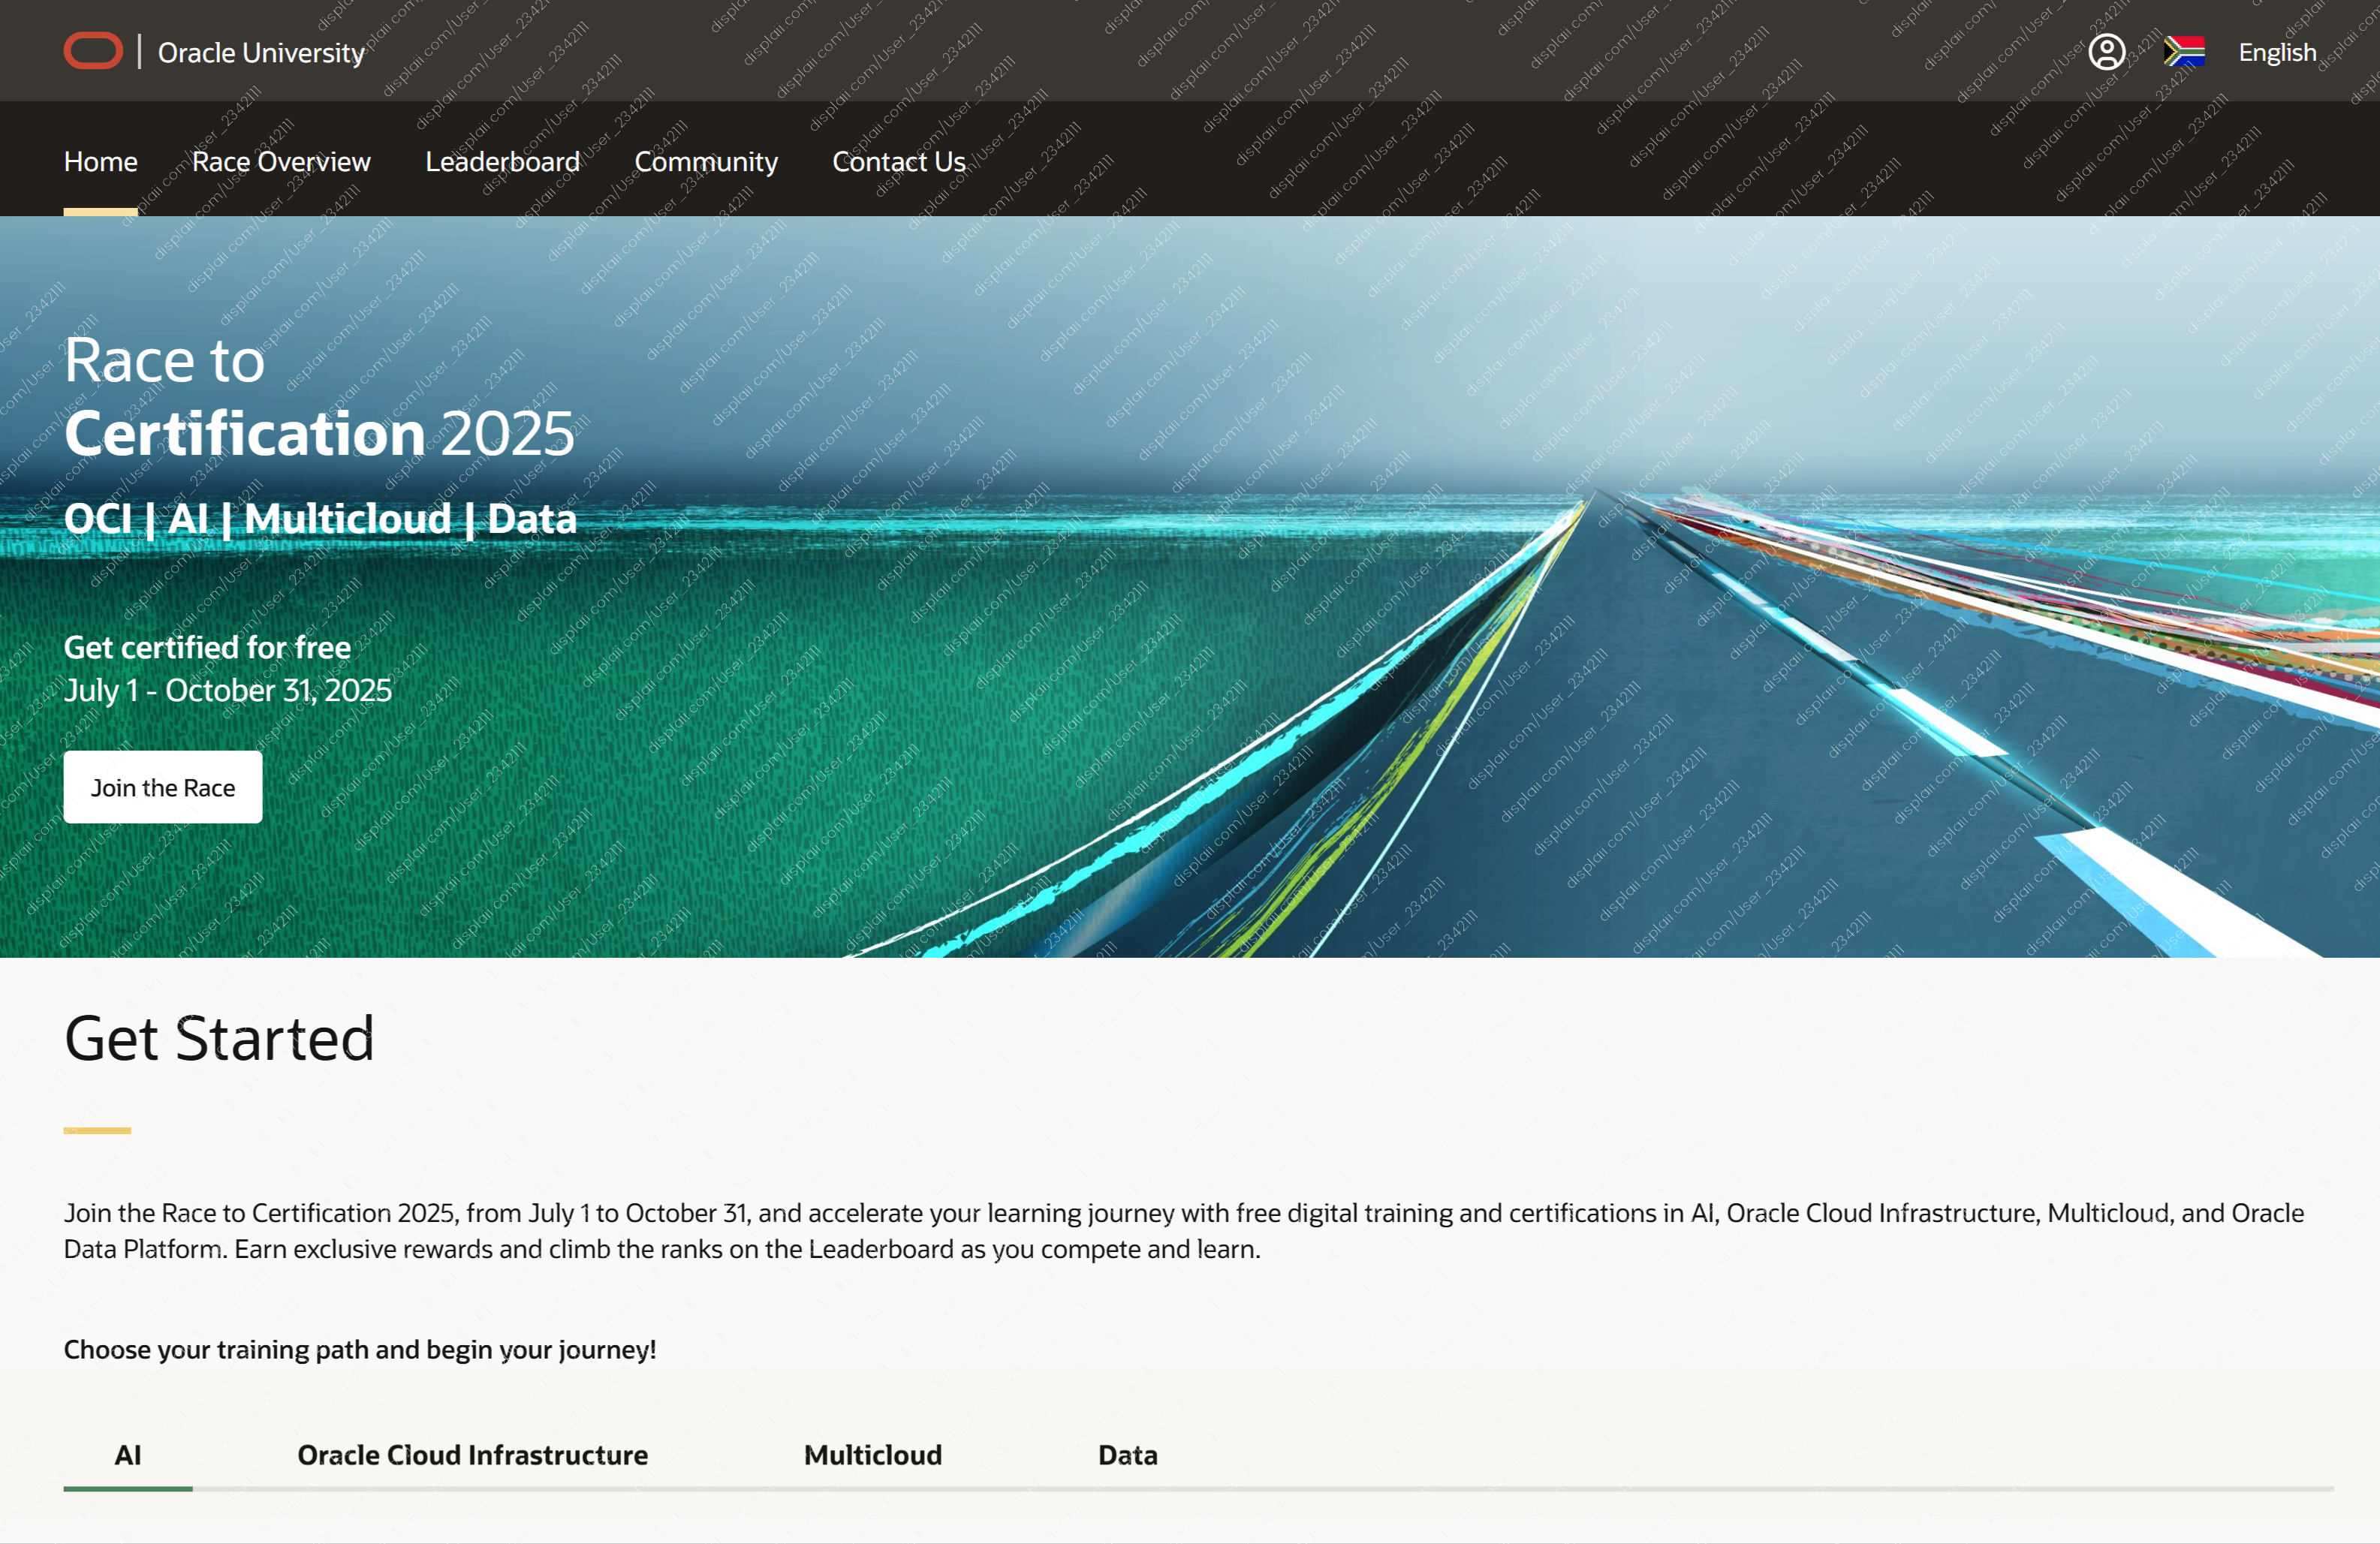
Task: Open the Leaderboard page
Action: [x=502, y=161]
